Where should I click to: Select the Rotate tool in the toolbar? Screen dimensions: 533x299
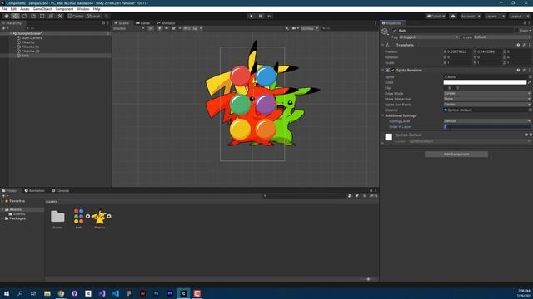click(24, 16)
